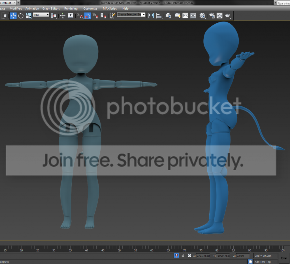Open the Customize menu
Viewport: 290px width, 264px height.
pos(90,9)
